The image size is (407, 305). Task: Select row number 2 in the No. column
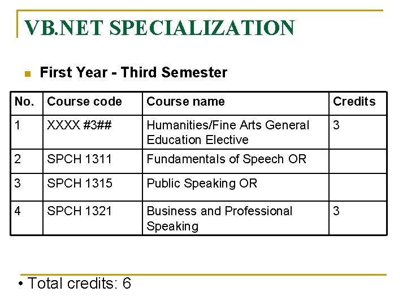tap(18, 159)
